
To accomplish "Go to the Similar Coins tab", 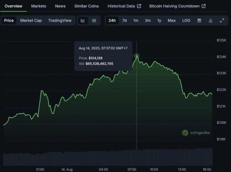I will 86,6.
